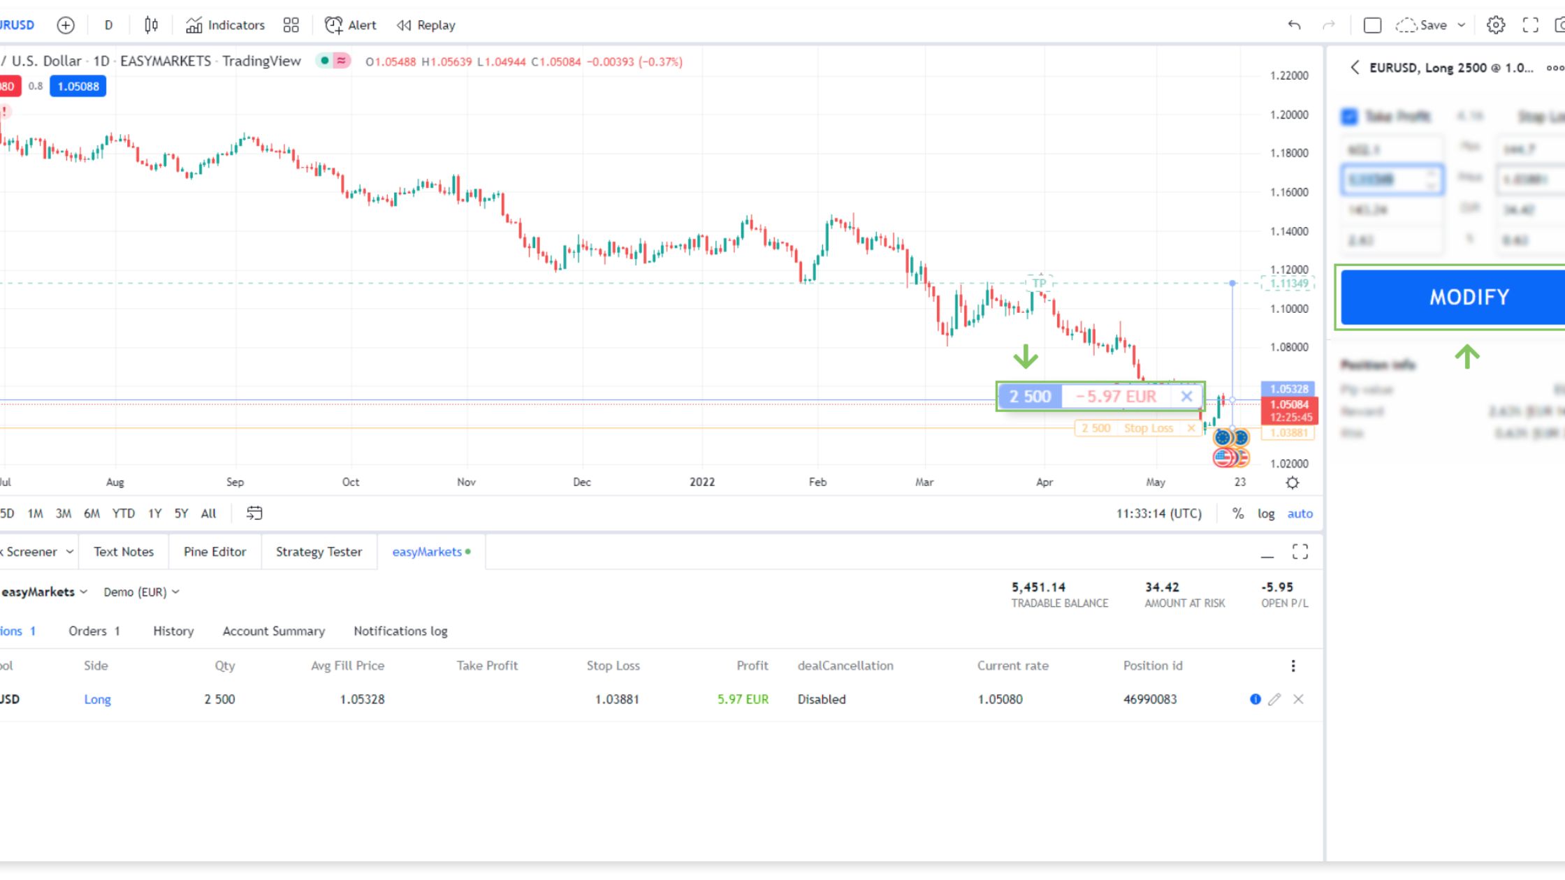This screenshot has height=880, width=1565.
Task: Open the go-to-date calendar icon
Action: [254, 513]
